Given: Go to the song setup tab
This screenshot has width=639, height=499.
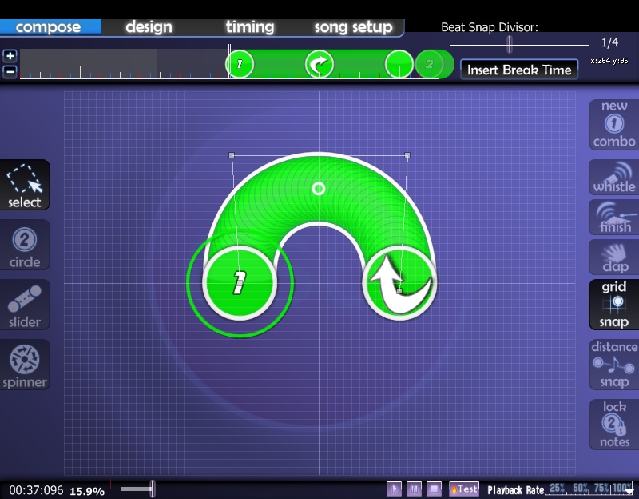Looking at the screenshot, I should tap(353, 27).
